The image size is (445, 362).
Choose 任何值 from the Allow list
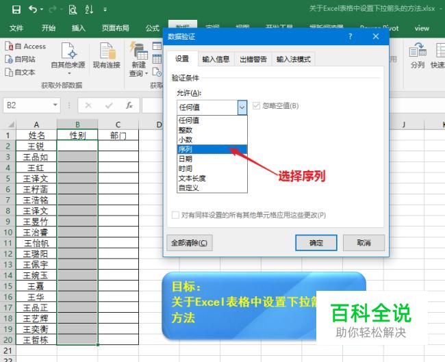[x=212, y=120]
